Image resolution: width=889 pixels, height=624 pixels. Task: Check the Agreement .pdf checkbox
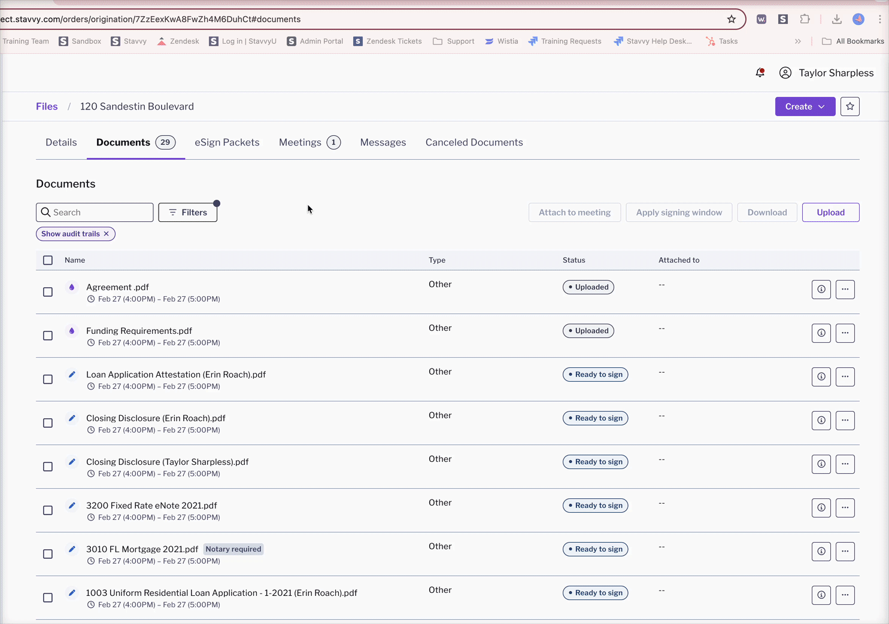48,292
